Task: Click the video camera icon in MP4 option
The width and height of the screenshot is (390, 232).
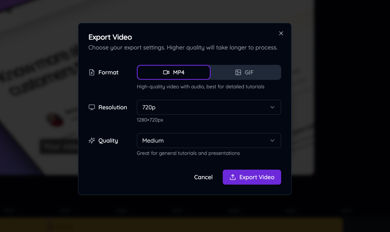Action: [166, 72]
